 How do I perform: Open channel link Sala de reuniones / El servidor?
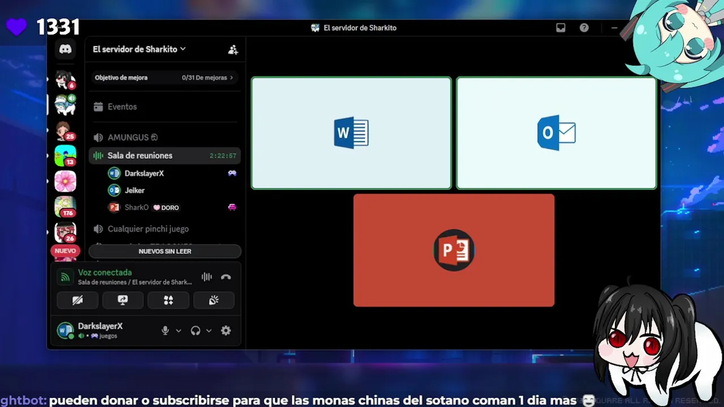135,282
